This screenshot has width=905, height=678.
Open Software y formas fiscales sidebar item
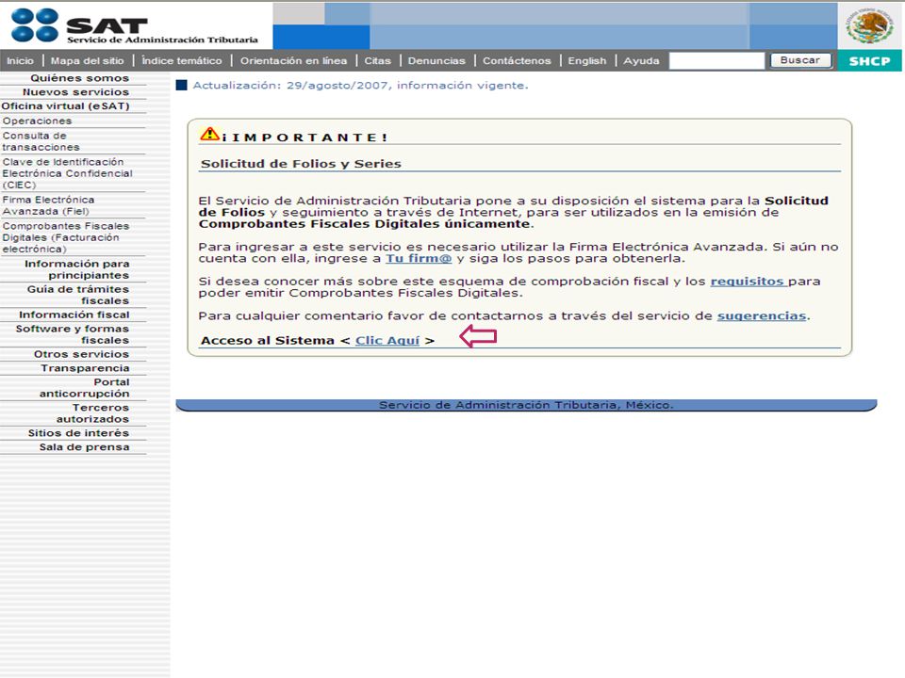pos(73,334)
